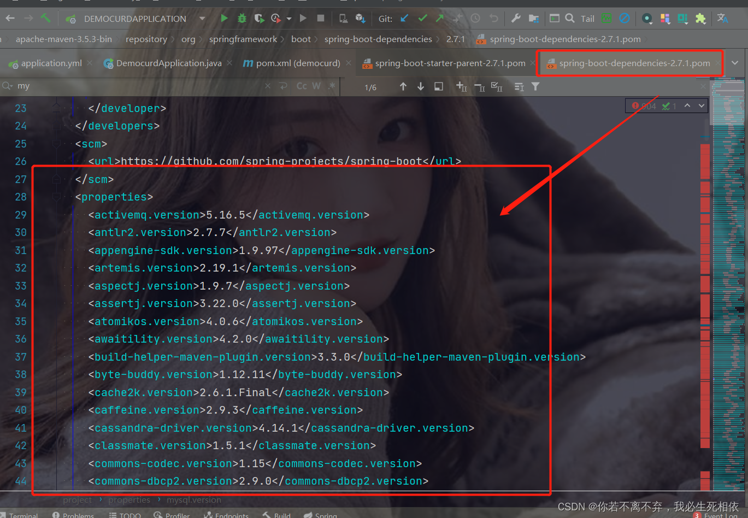Viewport: 748px width, 518px height.
Task: Commit changes with green Git checkmark
Action: tap(422, 19)
